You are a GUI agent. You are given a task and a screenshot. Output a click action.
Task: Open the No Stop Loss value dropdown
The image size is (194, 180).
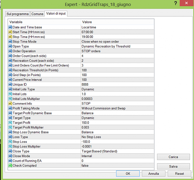click(117, 137)
